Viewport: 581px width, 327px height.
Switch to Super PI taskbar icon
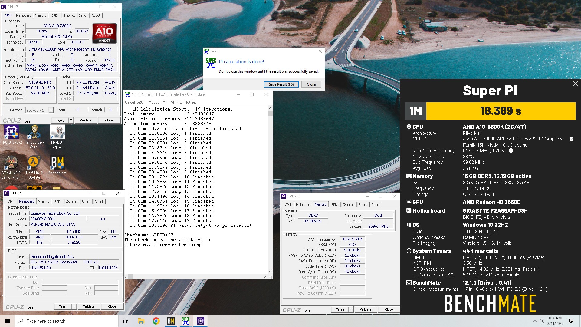click(185, 321)
